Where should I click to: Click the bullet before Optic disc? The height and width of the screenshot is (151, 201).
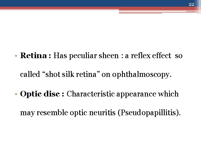point(17,94)
